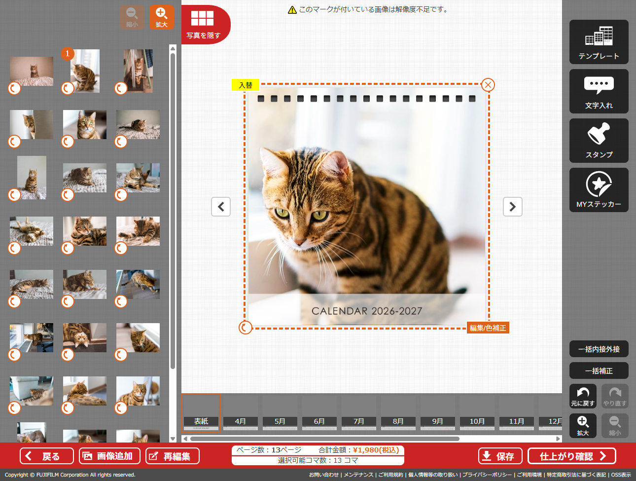This screenshot has width=636, height=481.
Task: Go to next page with right chevron
Action: click(512, 207)
